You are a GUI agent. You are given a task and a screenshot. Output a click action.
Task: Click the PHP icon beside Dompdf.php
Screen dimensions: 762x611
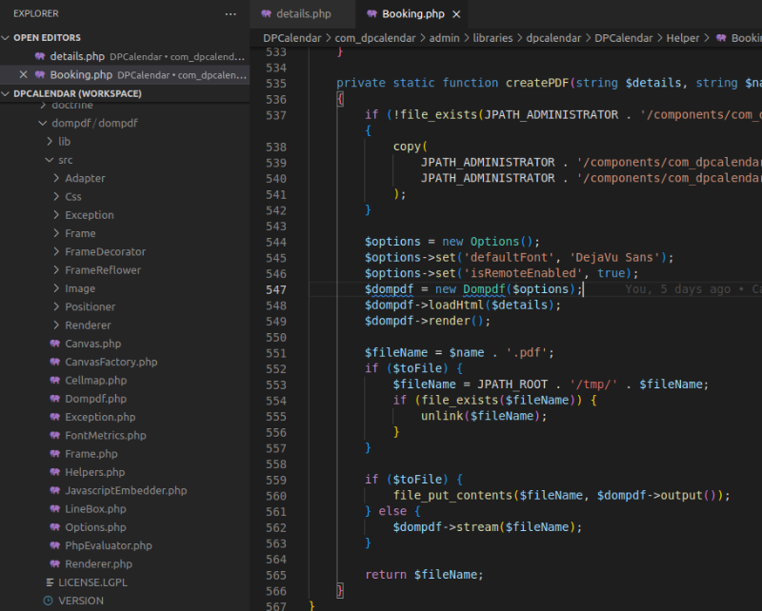tap(54, 399)
